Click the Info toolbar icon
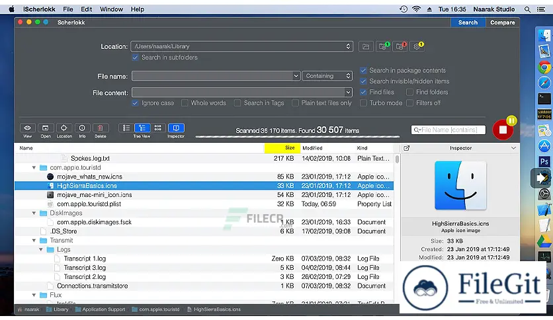 click(x=82, y=128)
